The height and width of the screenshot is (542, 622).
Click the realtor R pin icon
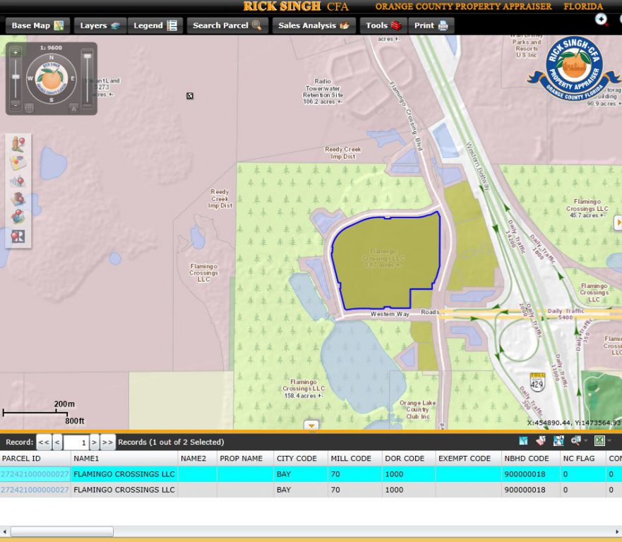coord(18,236)
